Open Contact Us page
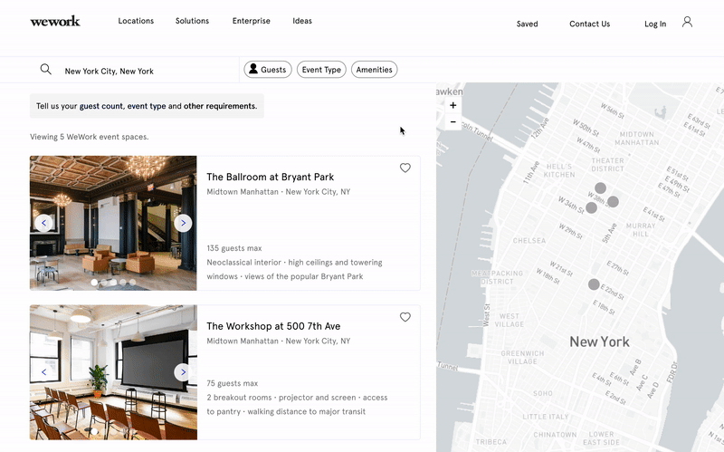The image size is (724, 452). [590, 24]
